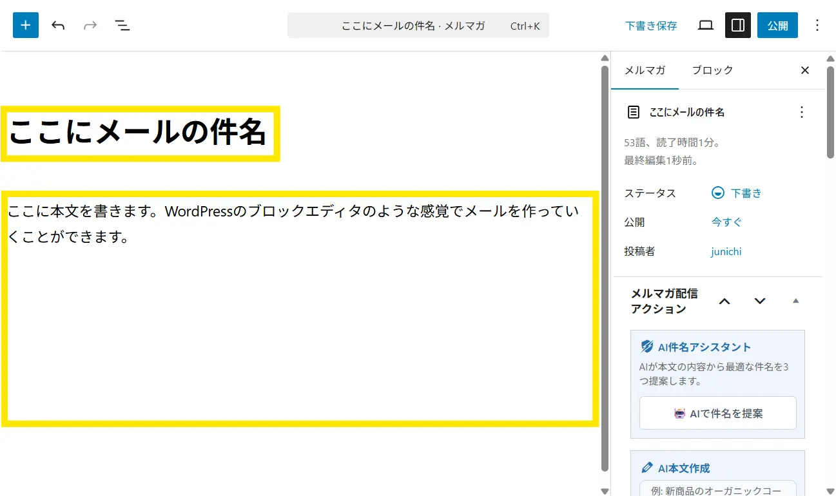Change the author junichi
836x496 pixels.
pyautogui.click(x=726, y=251)
